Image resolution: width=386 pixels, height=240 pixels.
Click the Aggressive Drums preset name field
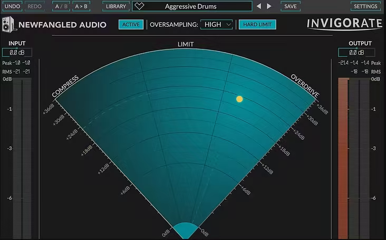pos(192,6)
